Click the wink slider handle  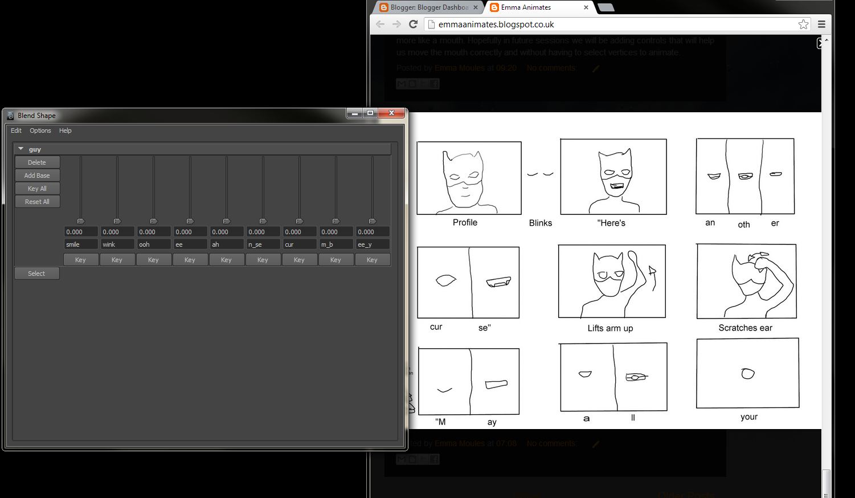point(117,221)
